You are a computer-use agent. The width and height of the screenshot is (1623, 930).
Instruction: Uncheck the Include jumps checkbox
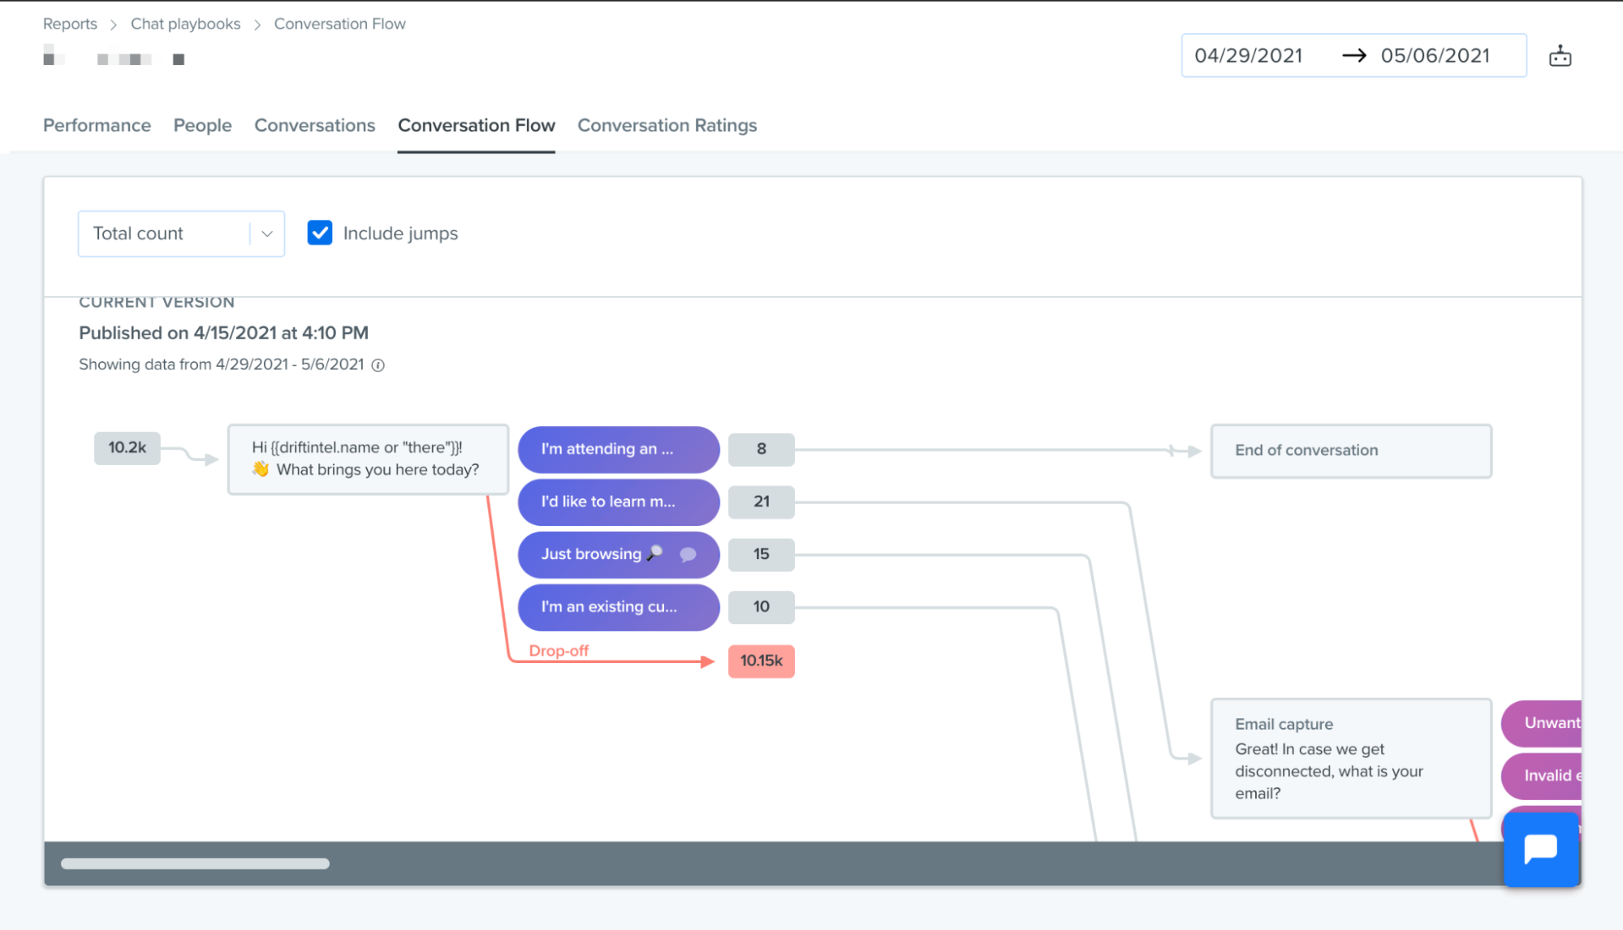point(320,233)
